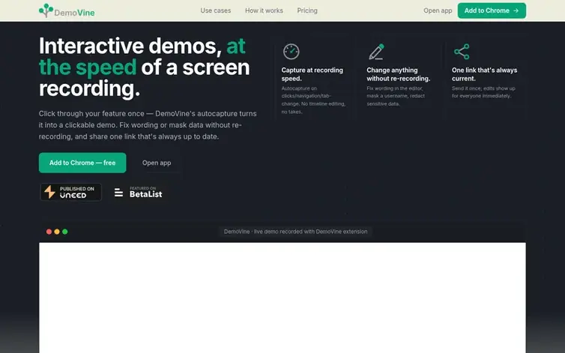Click the 'Interactive demos' hero headline
Image resolution: width=565 pixels, height=353 pixels.
[144, 67]
